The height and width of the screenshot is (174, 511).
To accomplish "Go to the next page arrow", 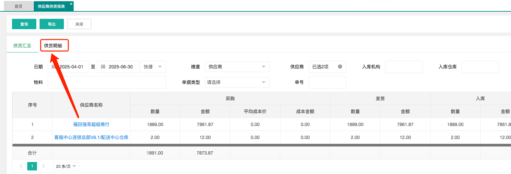I will click(x=43, y=166).
